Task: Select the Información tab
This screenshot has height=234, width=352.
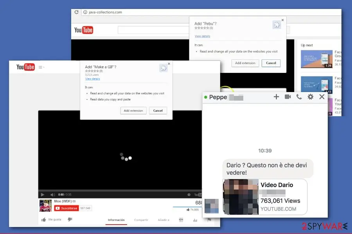Action: [116, 220]
